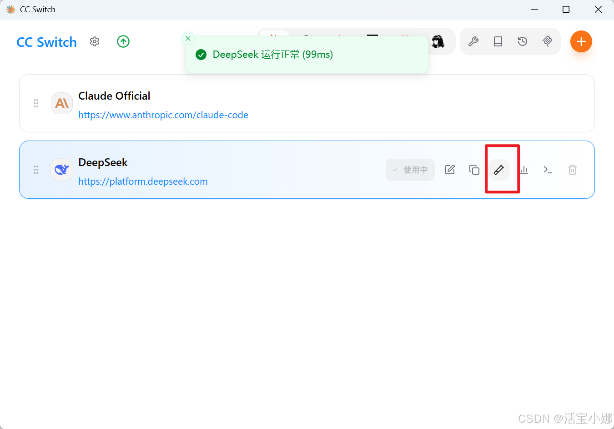Click the green update arrow icon
614x429 pixels.
click(123, 41)
